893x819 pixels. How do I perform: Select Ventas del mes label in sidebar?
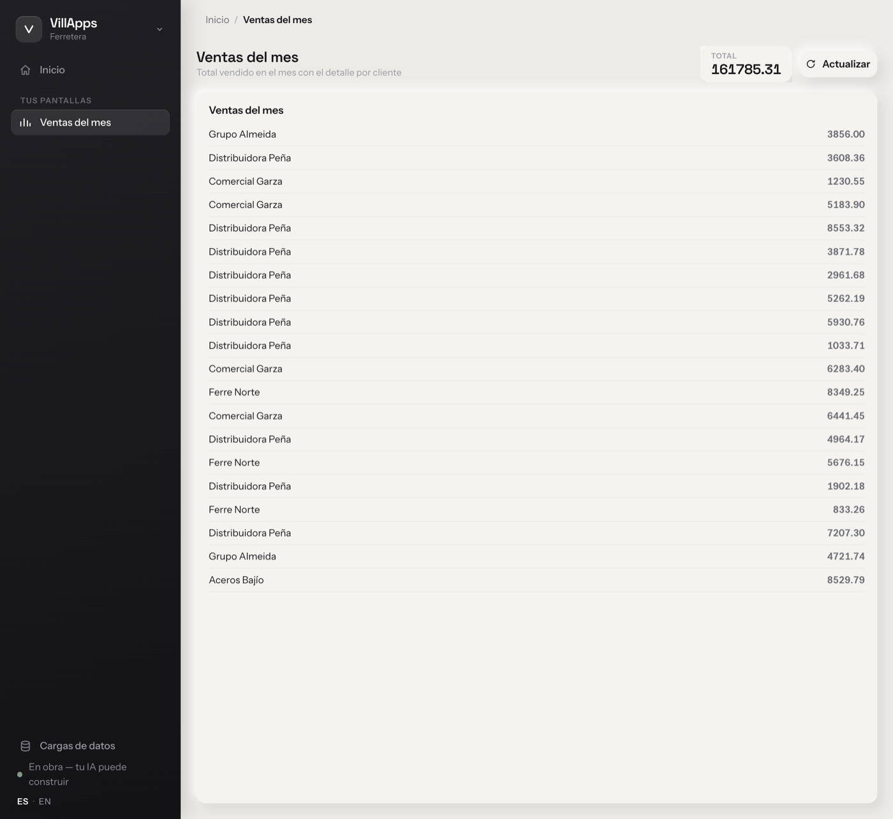click(75, 122)
